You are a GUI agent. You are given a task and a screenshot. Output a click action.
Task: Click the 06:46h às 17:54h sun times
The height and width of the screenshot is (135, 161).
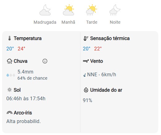26,98
